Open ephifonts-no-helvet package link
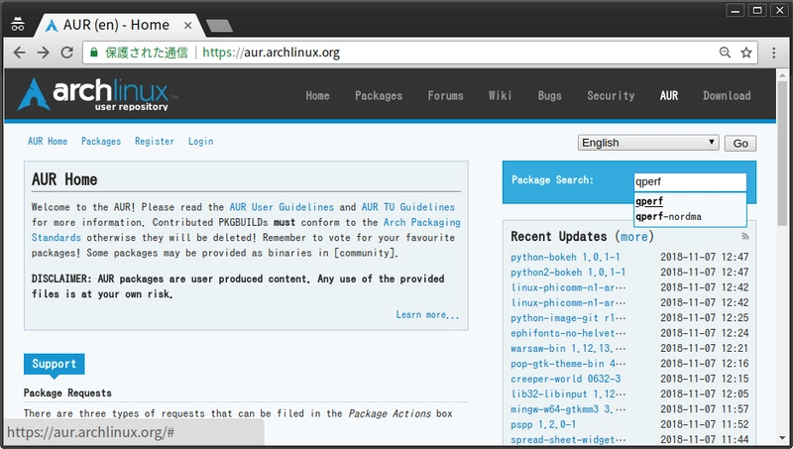The image size is (793, 449). click(x=568, y=333)
